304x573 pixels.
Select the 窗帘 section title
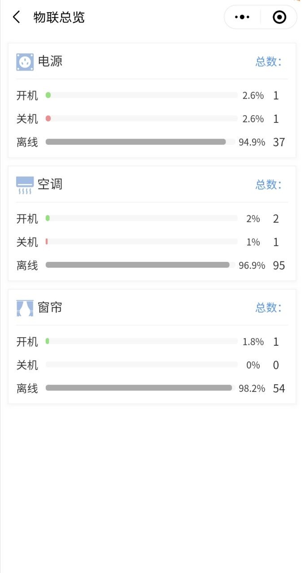click(x=50, y=308)
